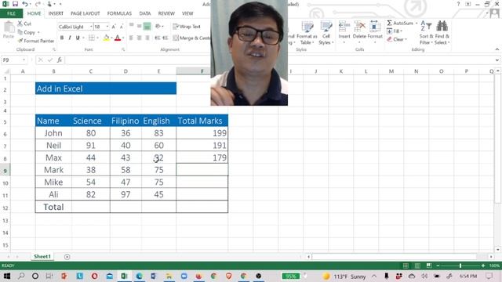Expand Font dialog launcher

tap(123, 49)
